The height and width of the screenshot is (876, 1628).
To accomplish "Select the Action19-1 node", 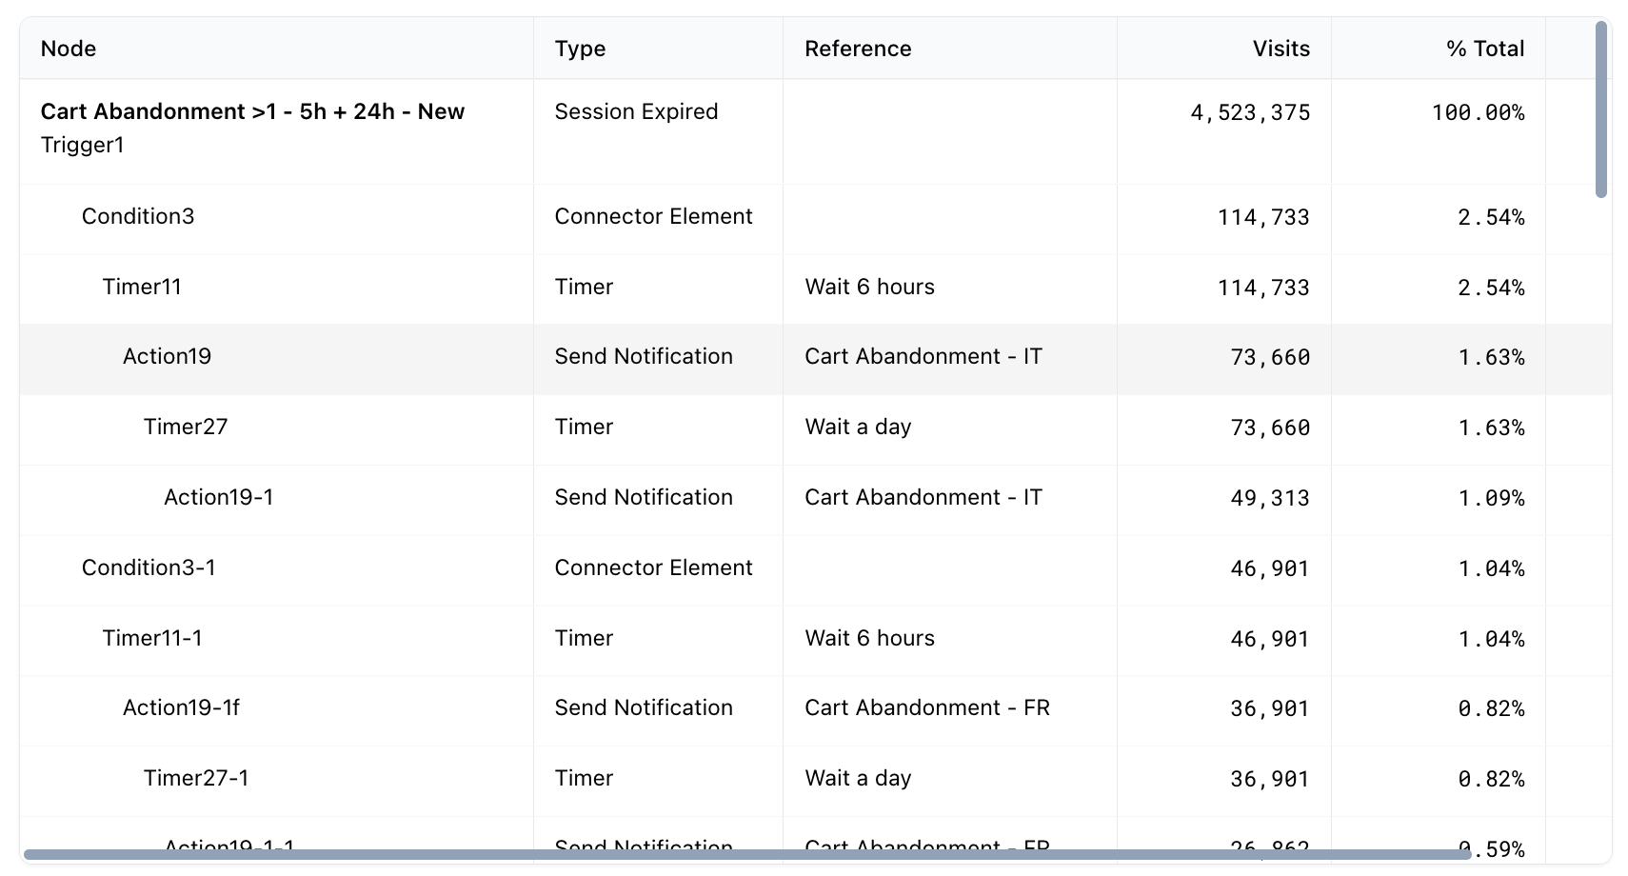I will tap(218, 497).
